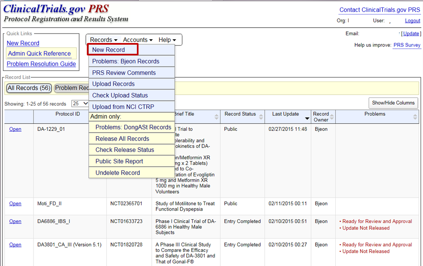The height and width of the screenshot is (266, 423).
Task: Open record Moti_FD_II
Action: click(15, 204)
